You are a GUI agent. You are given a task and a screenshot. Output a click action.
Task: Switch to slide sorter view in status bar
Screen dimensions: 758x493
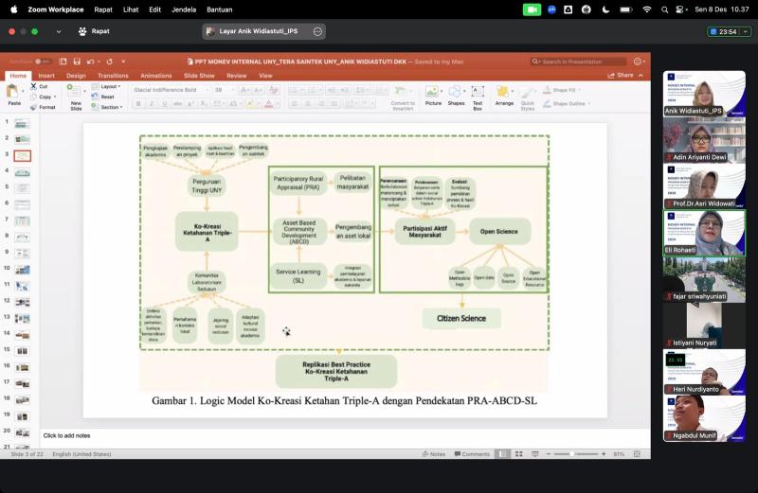pos(518,454)
